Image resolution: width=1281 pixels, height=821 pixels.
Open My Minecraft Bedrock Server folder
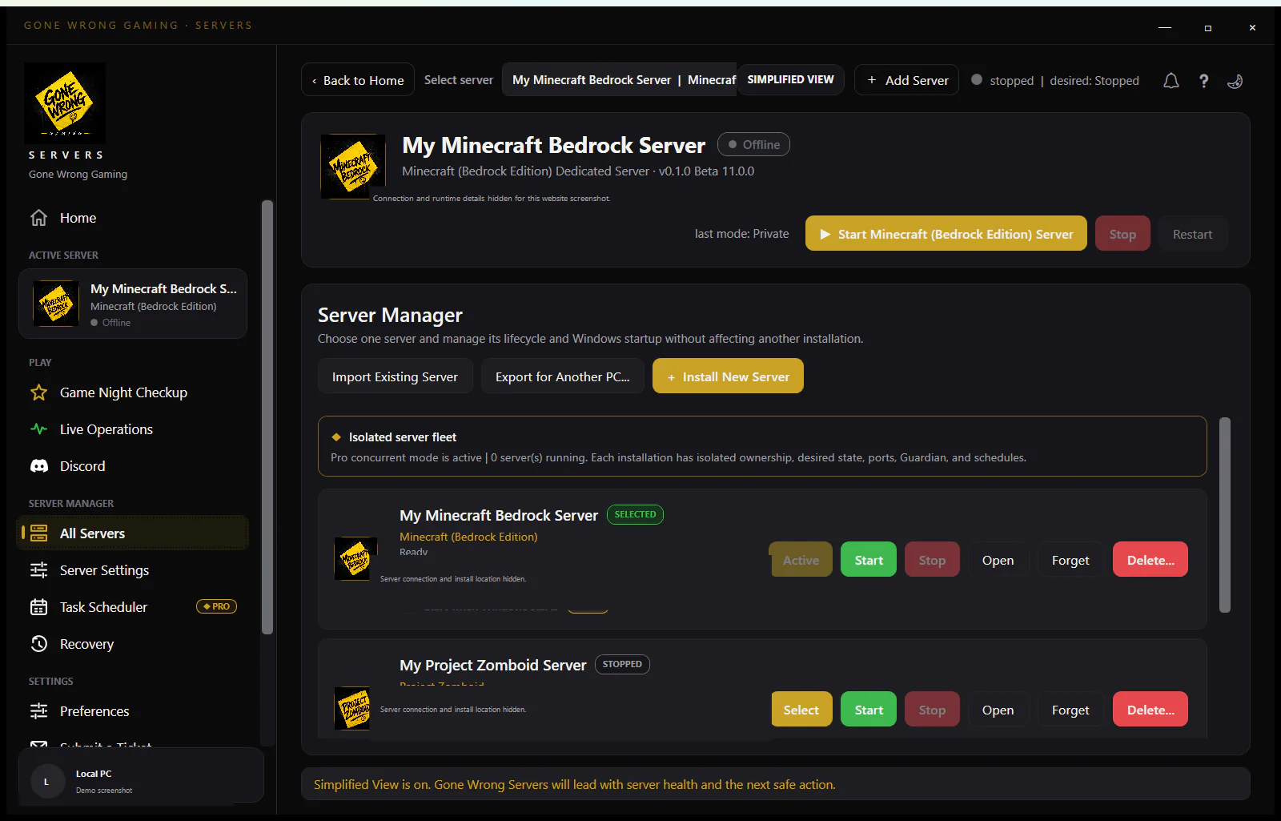coord(998,560)
